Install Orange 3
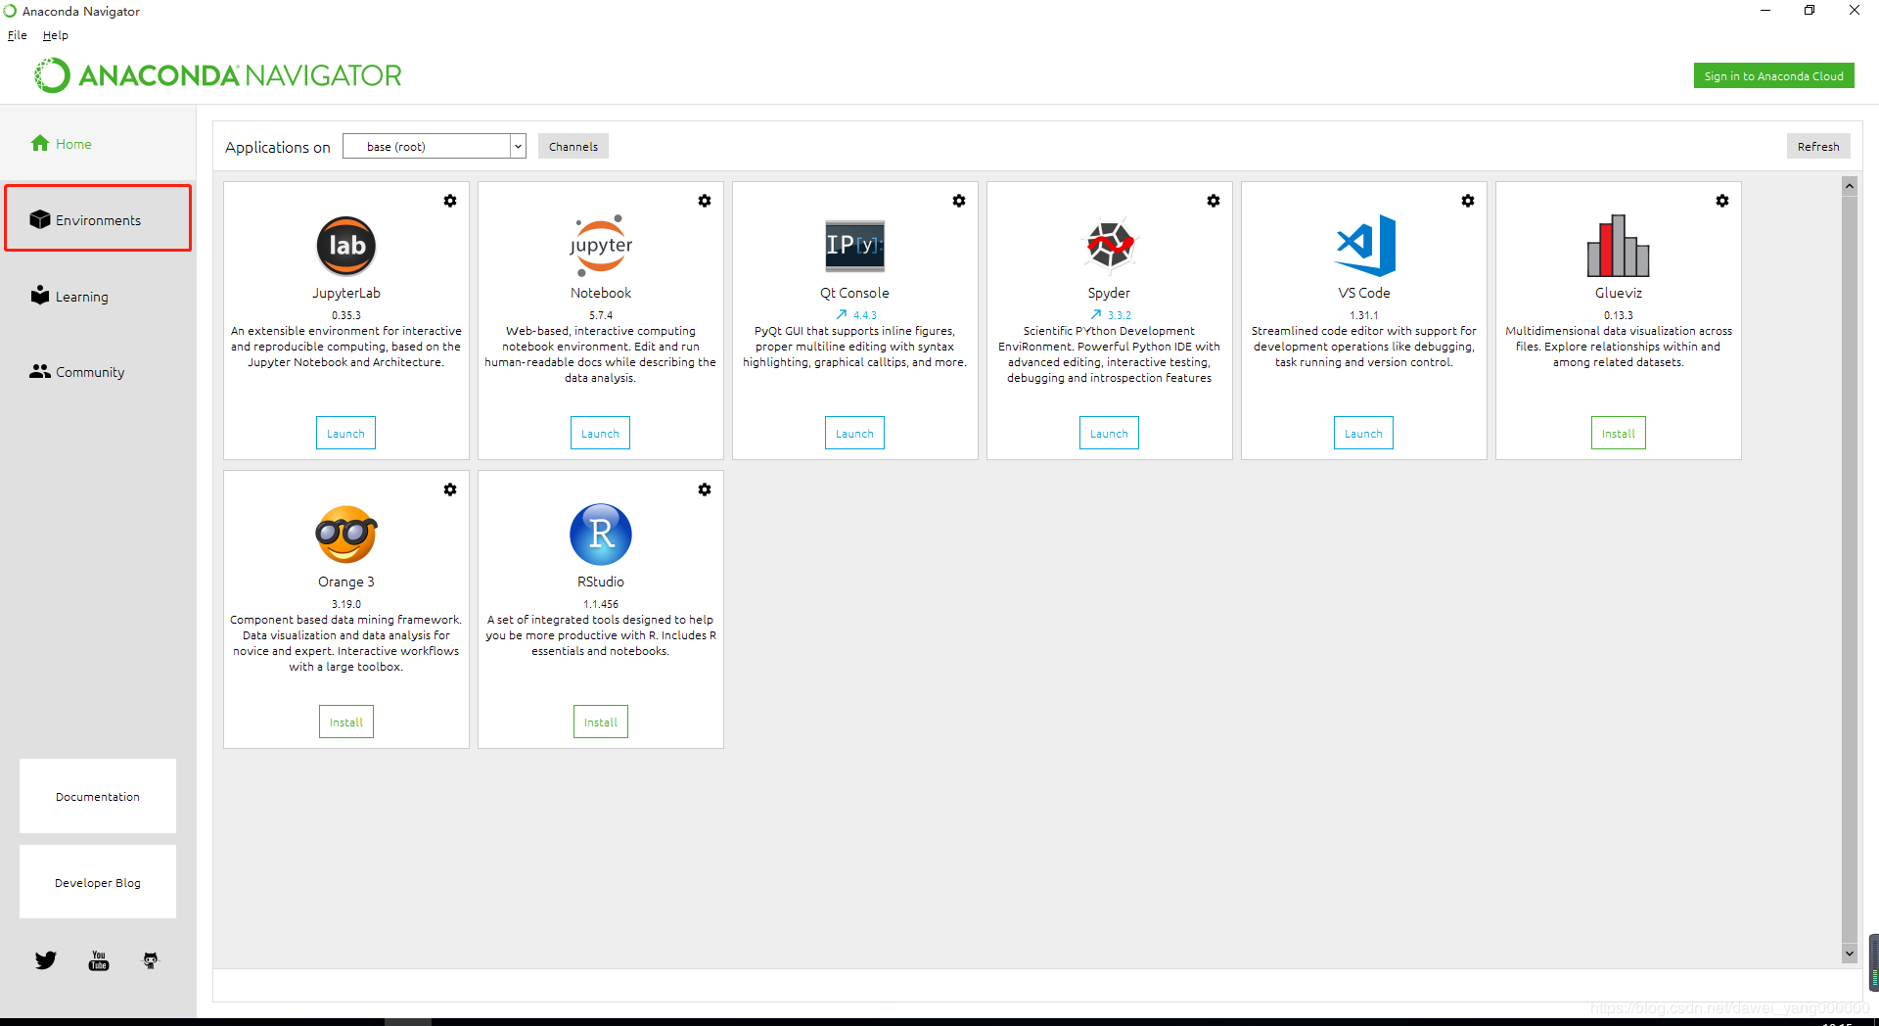 pyautogui.click(x=346, y=723)
